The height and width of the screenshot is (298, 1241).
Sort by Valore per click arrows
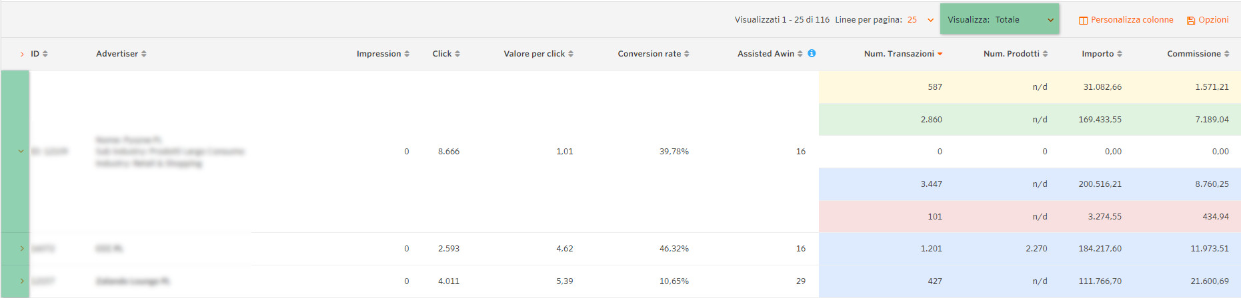[x=571, y=54]
